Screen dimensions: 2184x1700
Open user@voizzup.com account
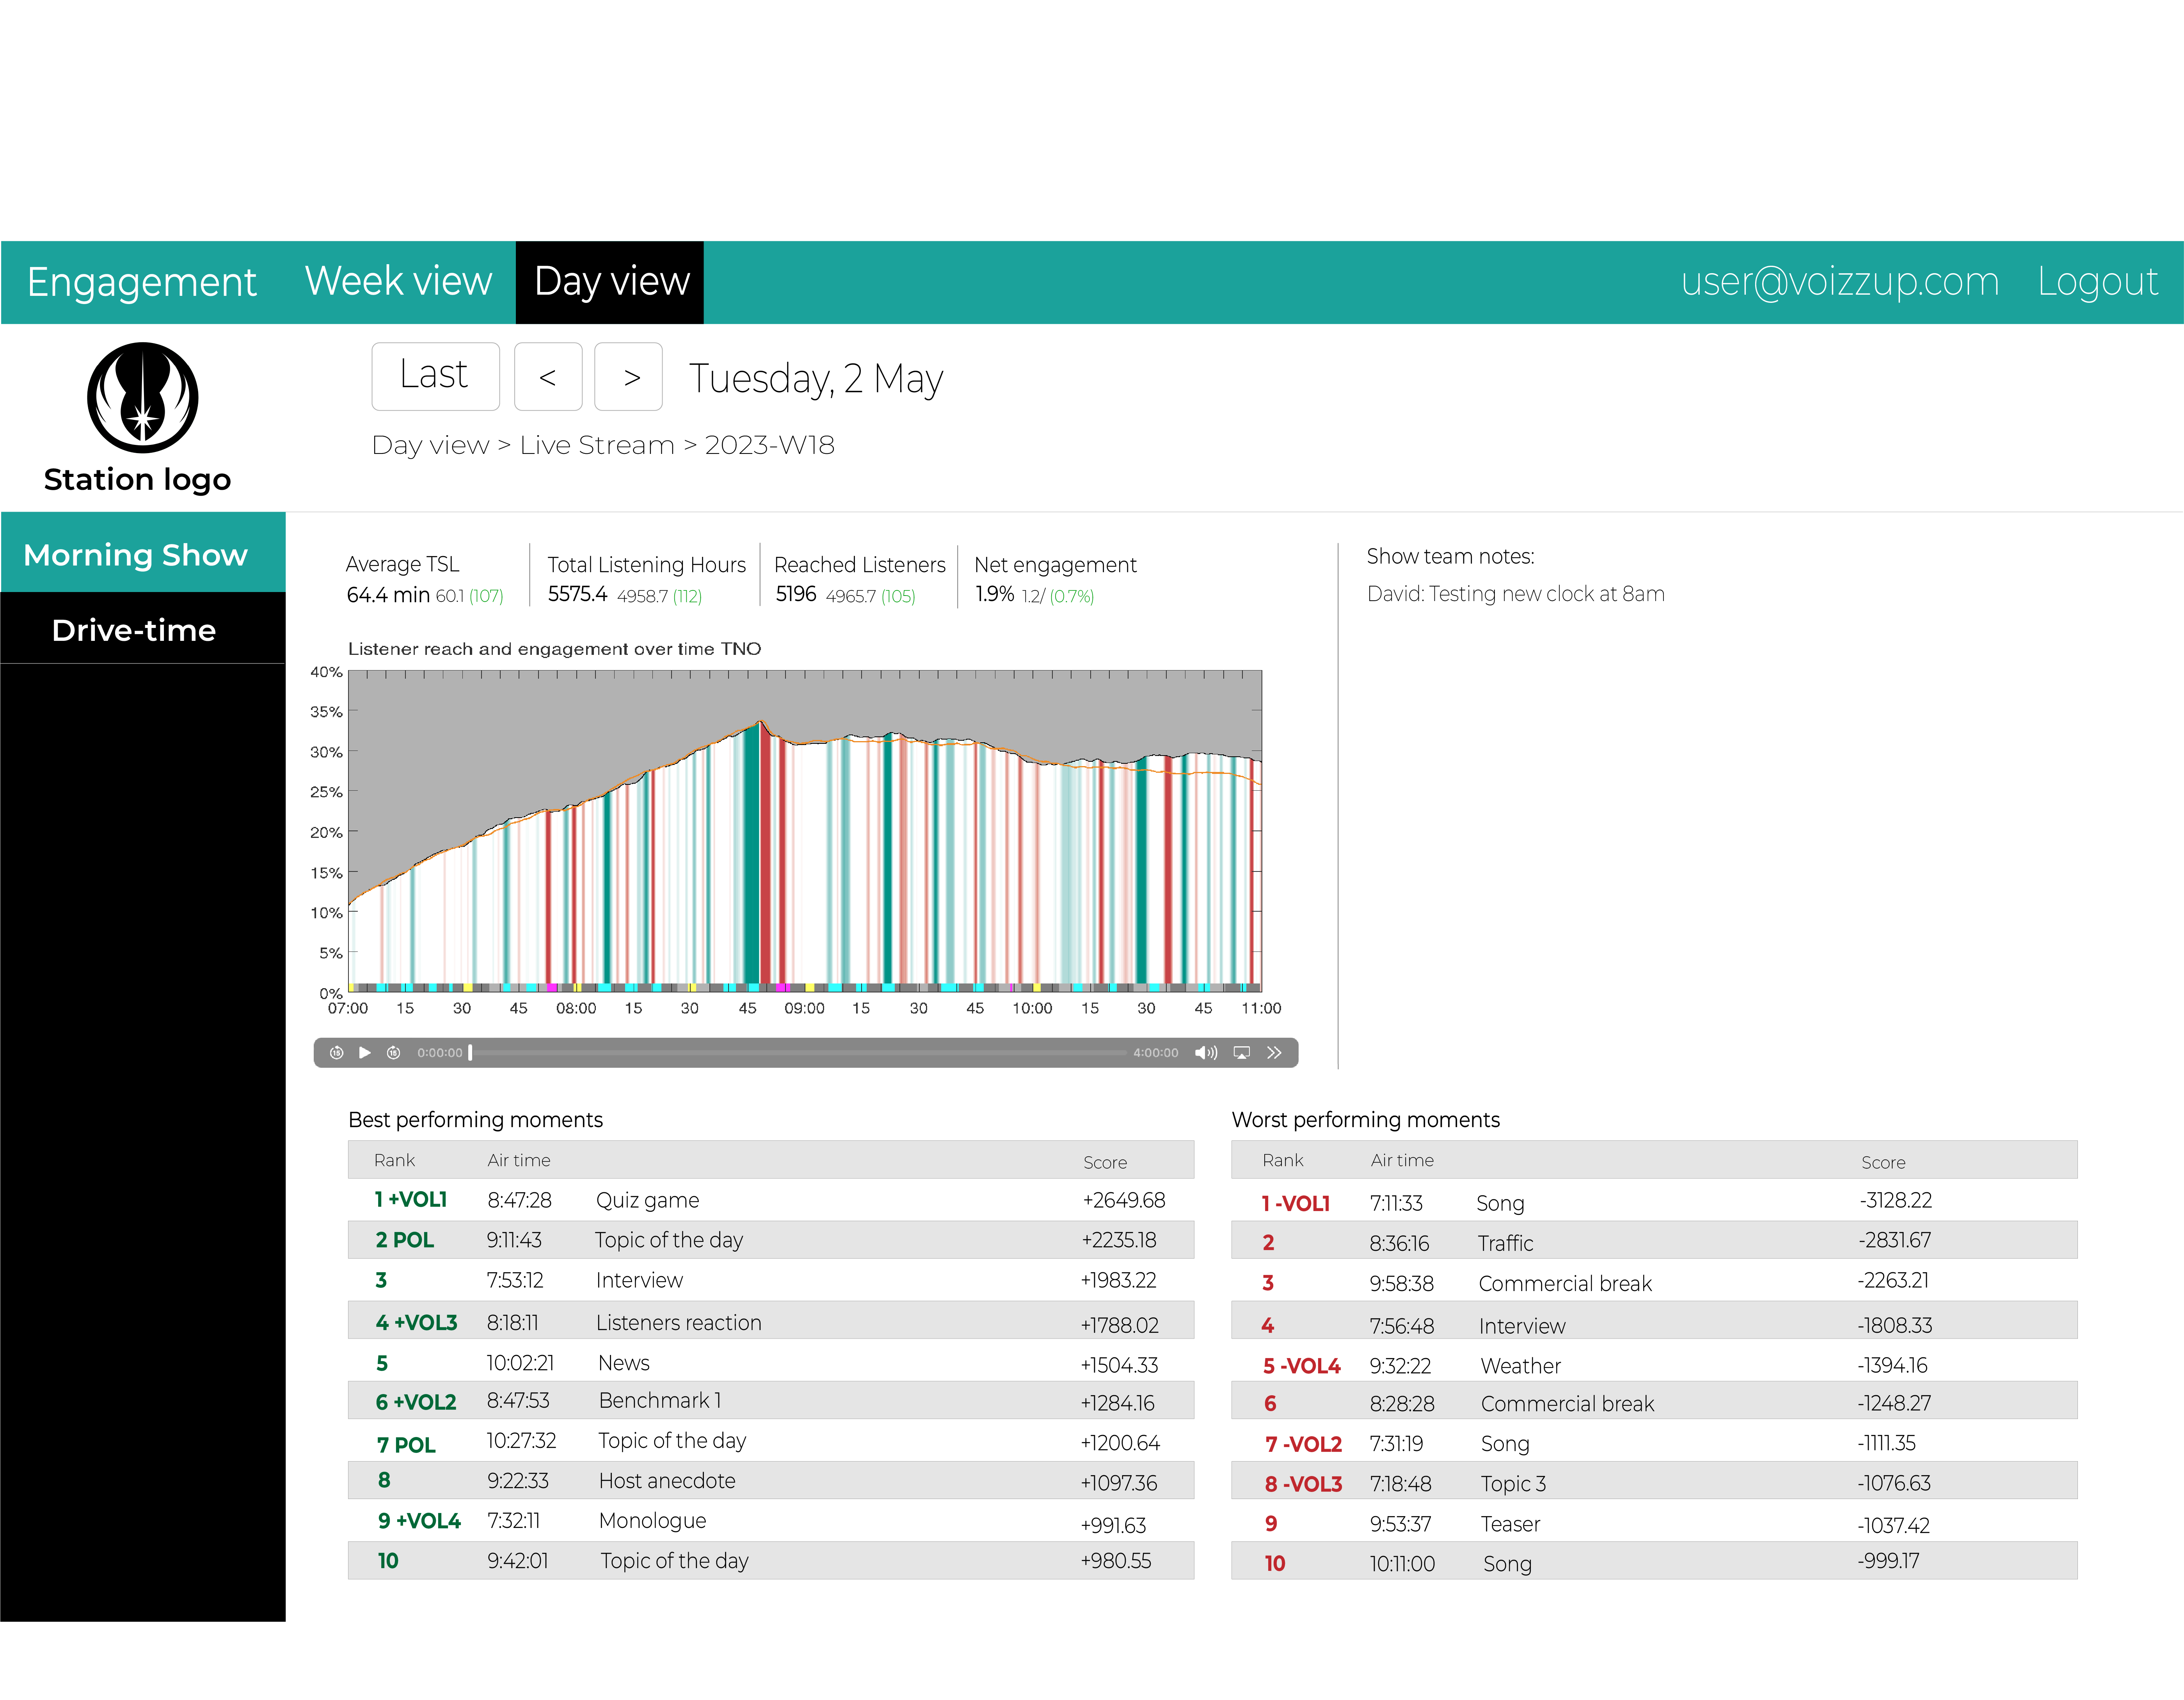point(1839,282)
